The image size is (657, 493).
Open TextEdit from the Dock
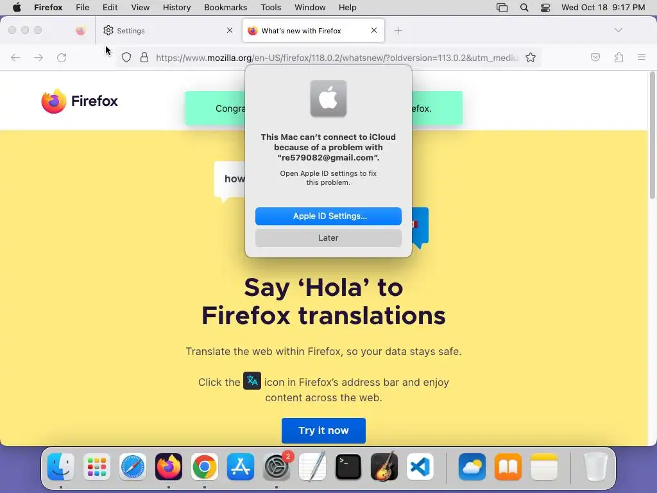[312, 467]
